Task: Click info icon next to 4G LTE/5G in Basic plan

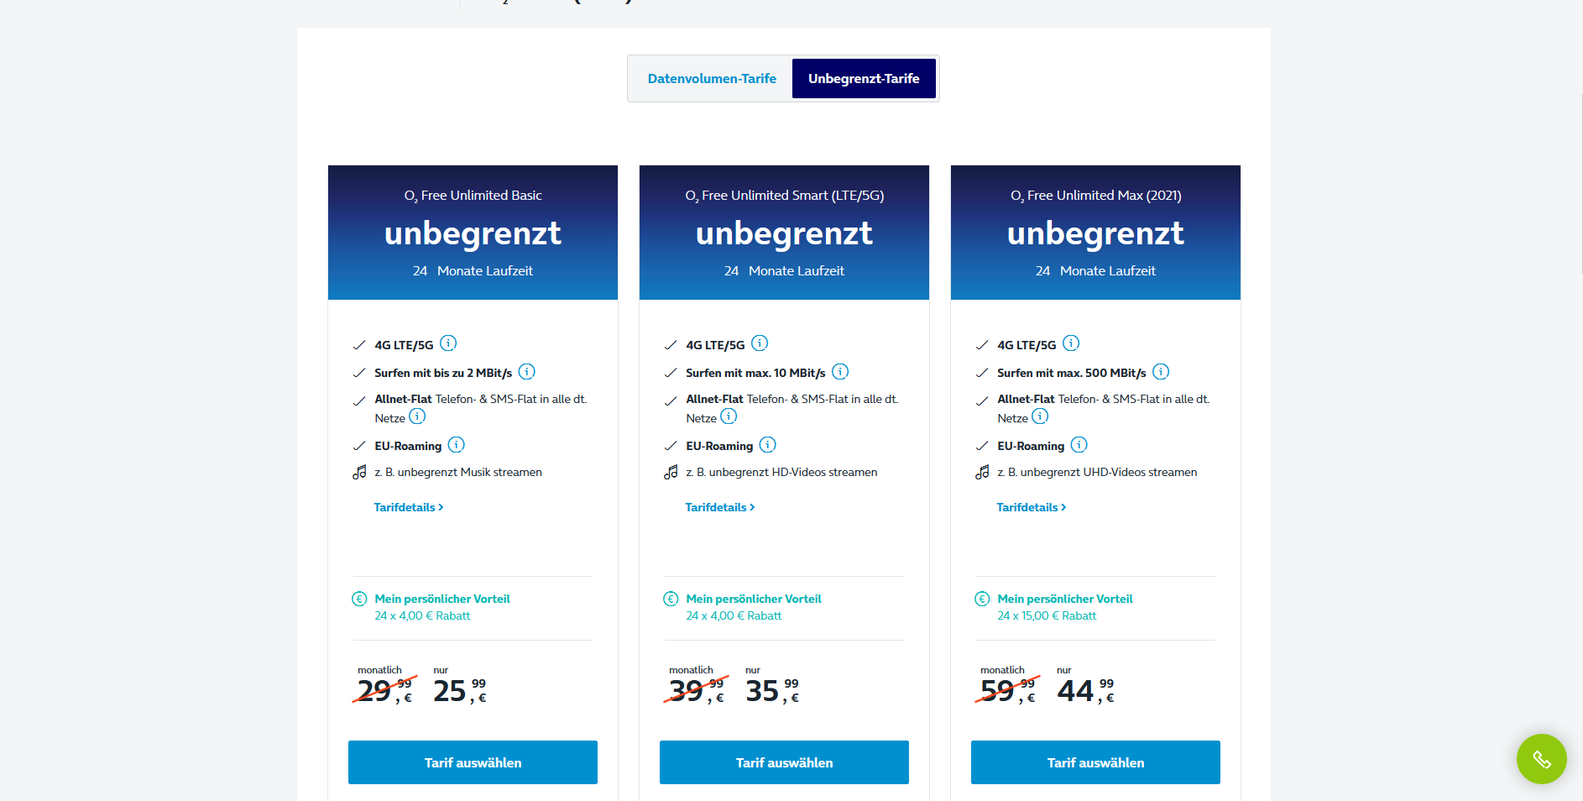Action: (448, 343)
